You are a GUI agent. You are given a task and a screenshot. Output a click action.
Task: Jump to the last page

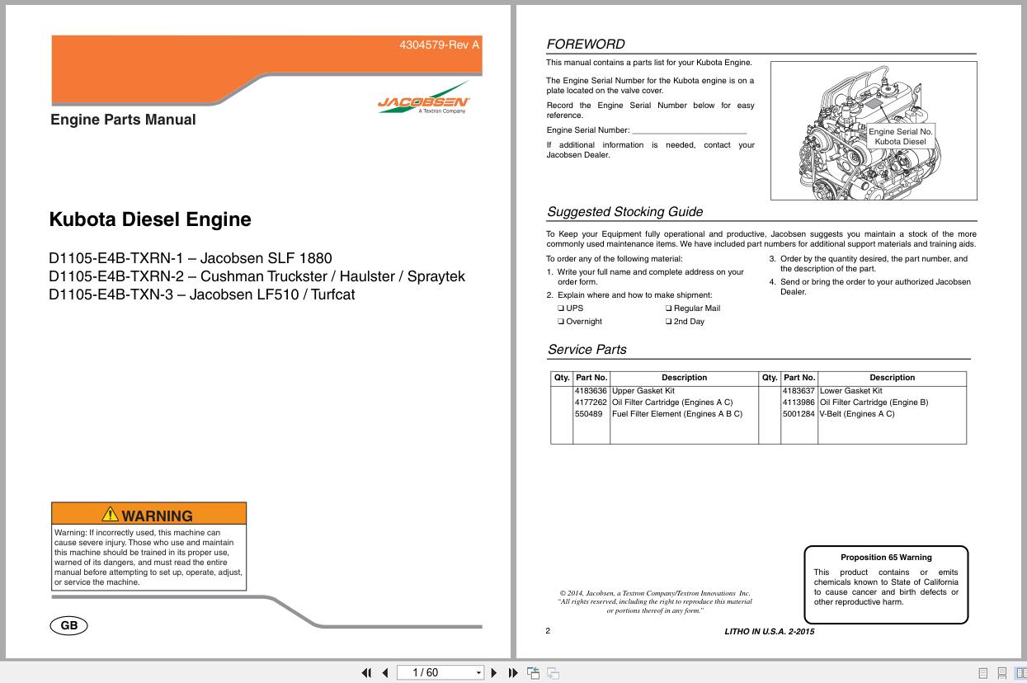(513, 672)
